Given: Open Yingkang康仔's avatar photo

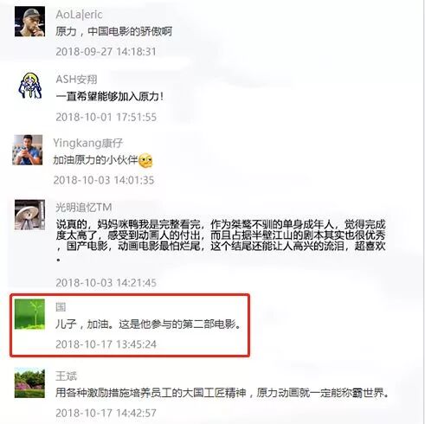Looking at the screenshot, I should click(x=28, y=150).
